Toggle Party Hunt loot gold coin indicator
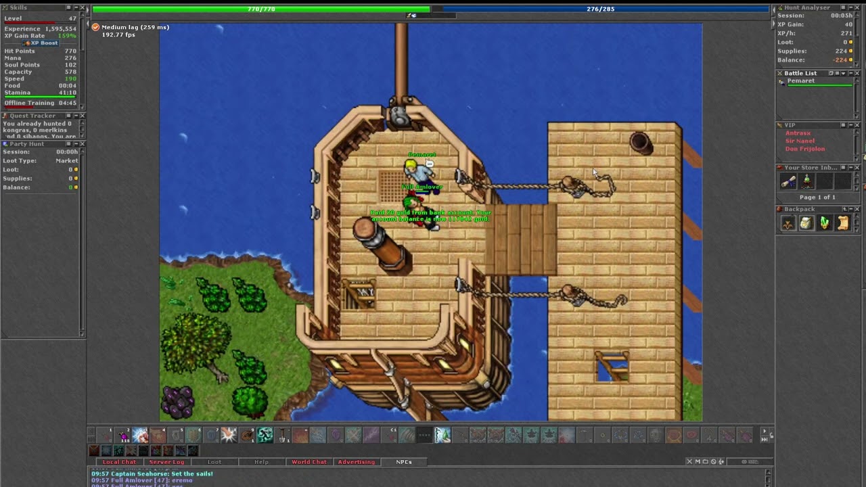Viewport: 866px width, 487px height. click(76, 169)
